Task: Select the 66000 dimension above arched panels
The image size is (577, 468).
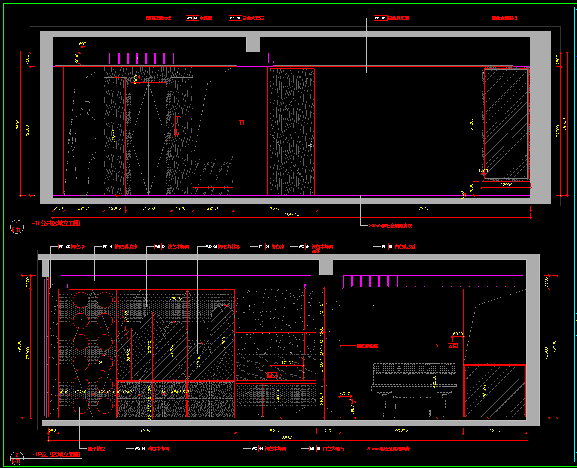Action: [176, 298]
